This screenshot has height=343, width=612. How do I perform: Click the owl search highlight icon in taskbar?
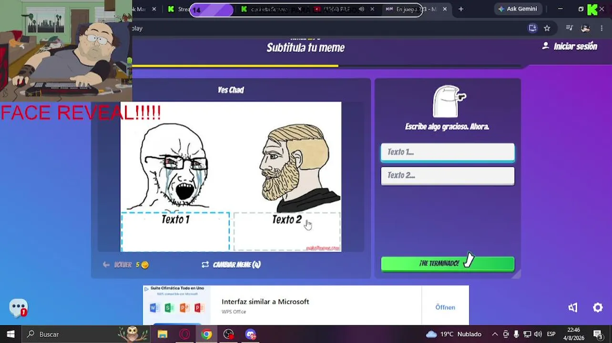pyautogui.click(x=133, y=334)
